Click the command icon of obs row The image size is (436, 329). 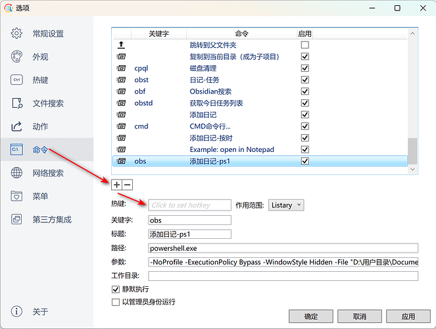[x=121, y=161]
